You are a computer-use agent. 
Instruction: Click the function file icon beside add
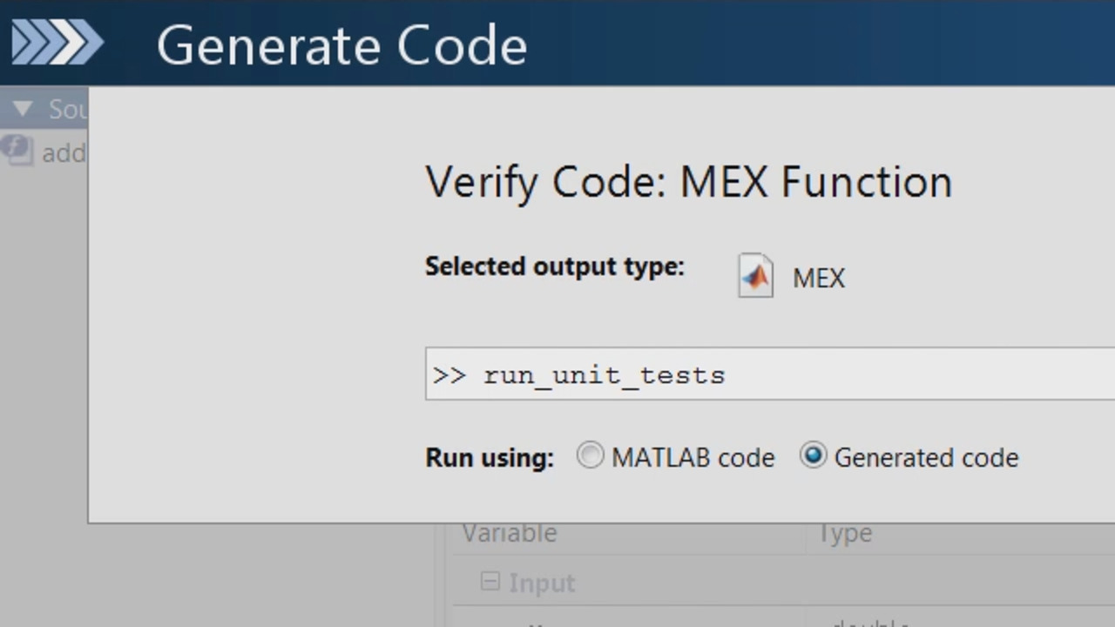point(17,150)
